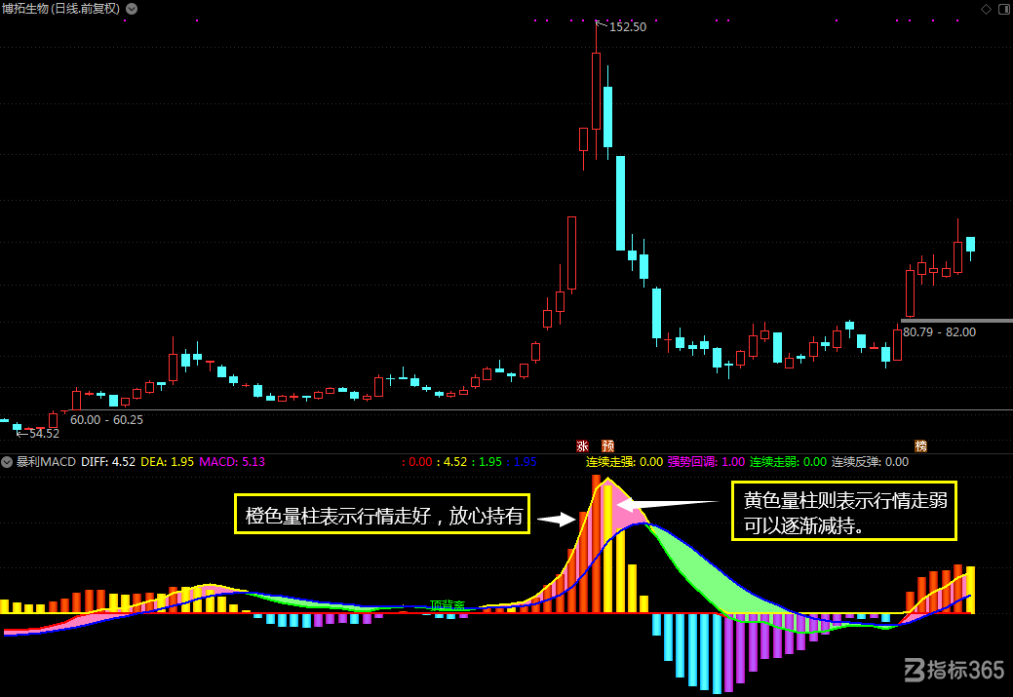The width and height of the screenshot is (1013, 697).
Task: Click the blue : 1.95 indicator value
Action: (522, 462)
